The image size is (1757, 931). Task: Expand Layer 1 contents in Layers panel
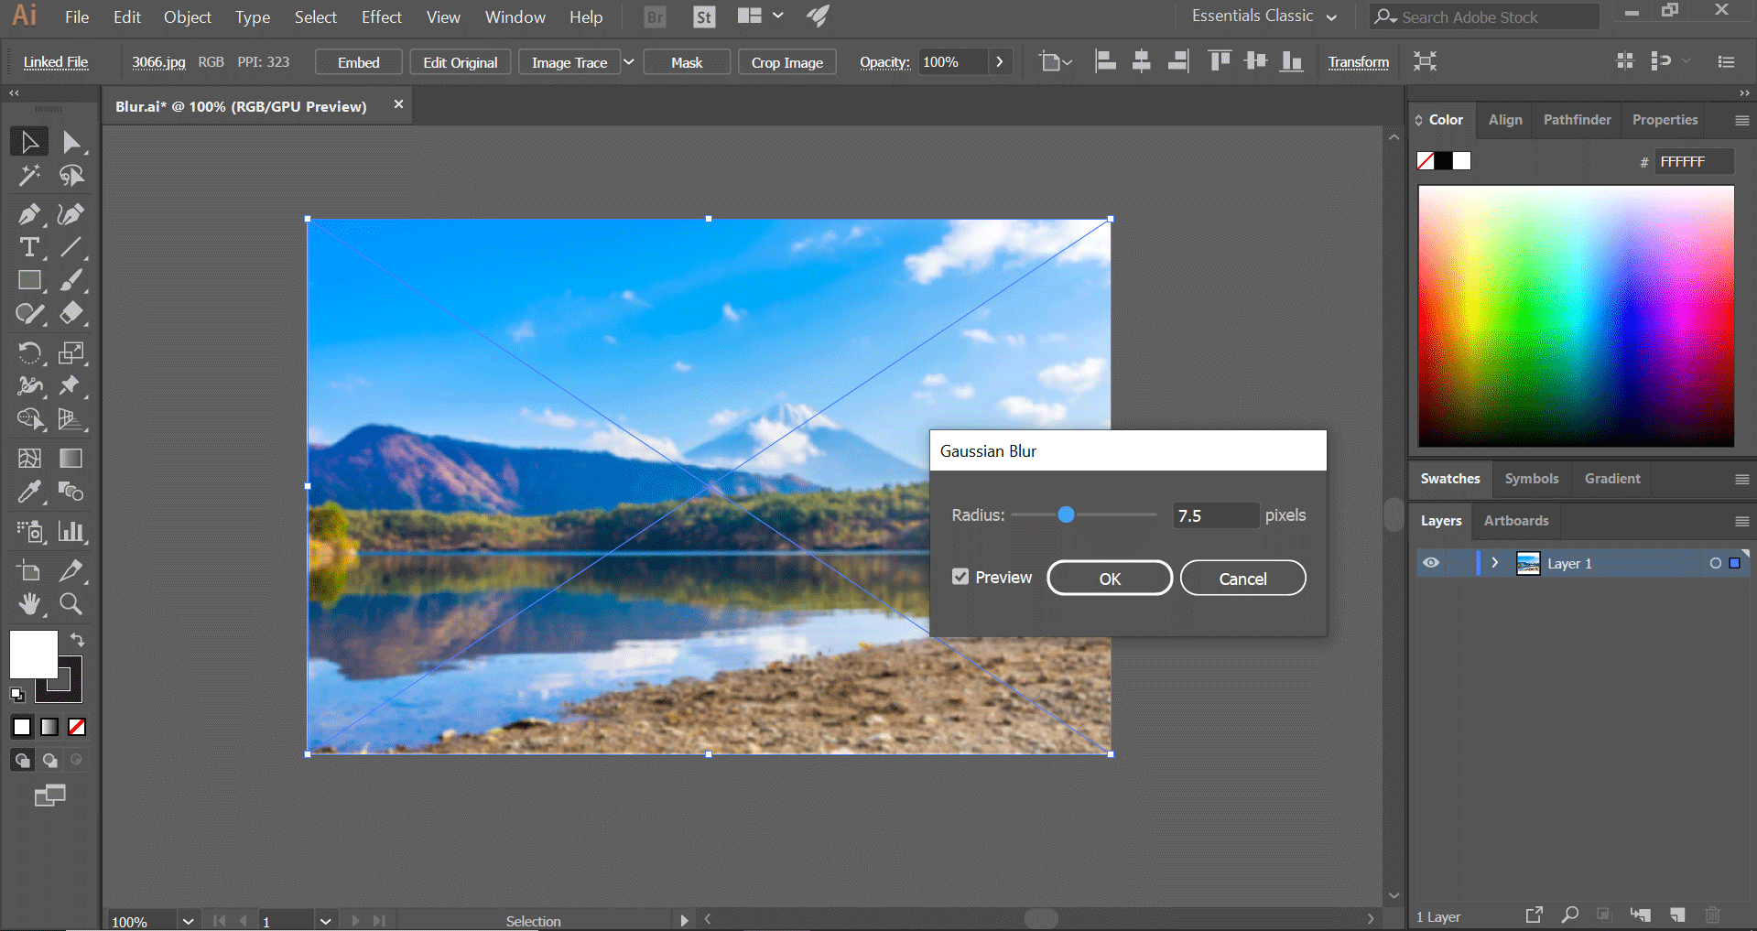click(x=1495, y=563)
